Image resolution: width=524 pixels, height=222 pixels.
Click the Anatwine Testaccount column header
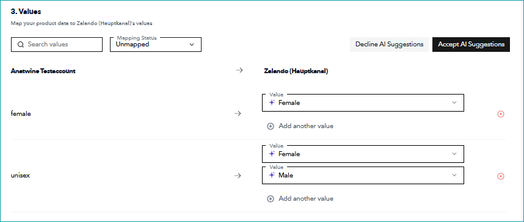[43, 71]
